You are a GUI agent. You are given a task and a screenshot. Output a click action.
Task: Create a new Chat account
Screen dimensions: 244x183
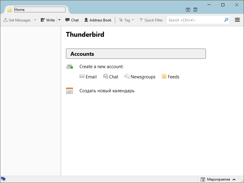pos(111,77)
